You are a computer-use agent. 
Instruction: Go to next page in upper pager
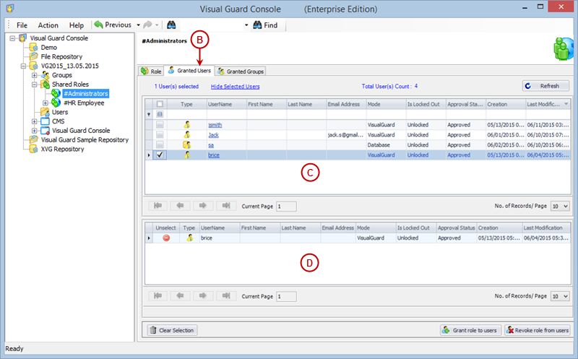[x=203, y=206]
